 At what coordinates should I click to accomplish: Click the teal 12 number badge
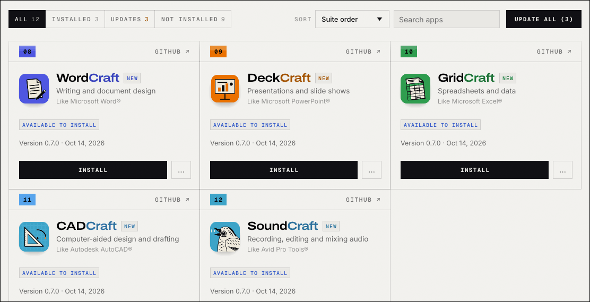[218, 200]
